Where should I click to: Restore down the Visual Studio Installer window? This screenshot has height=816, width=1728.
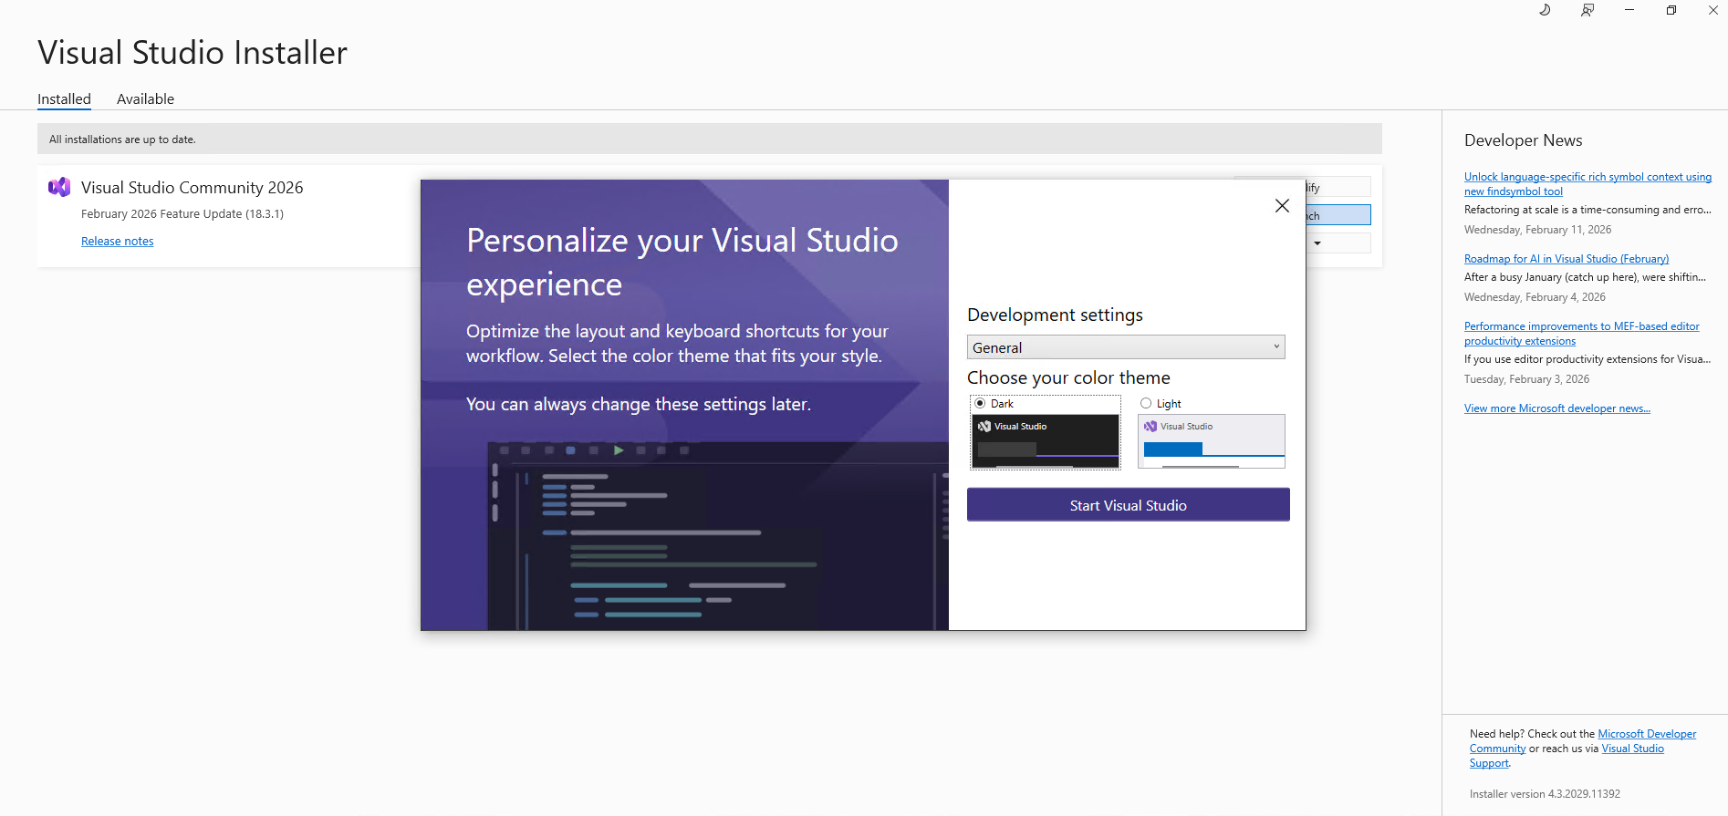click(1671, 10)
